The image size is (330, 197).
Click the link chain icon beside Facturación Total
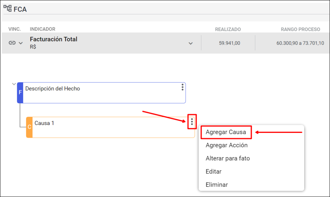coord(12,43)
